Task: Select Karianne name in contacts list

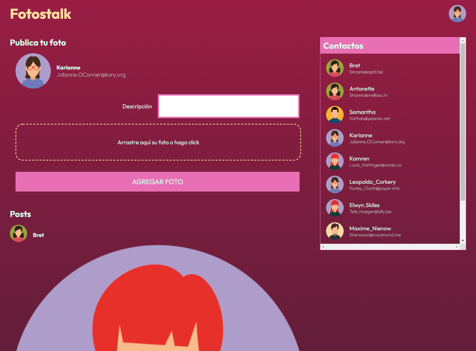Action: pos(361,135)
